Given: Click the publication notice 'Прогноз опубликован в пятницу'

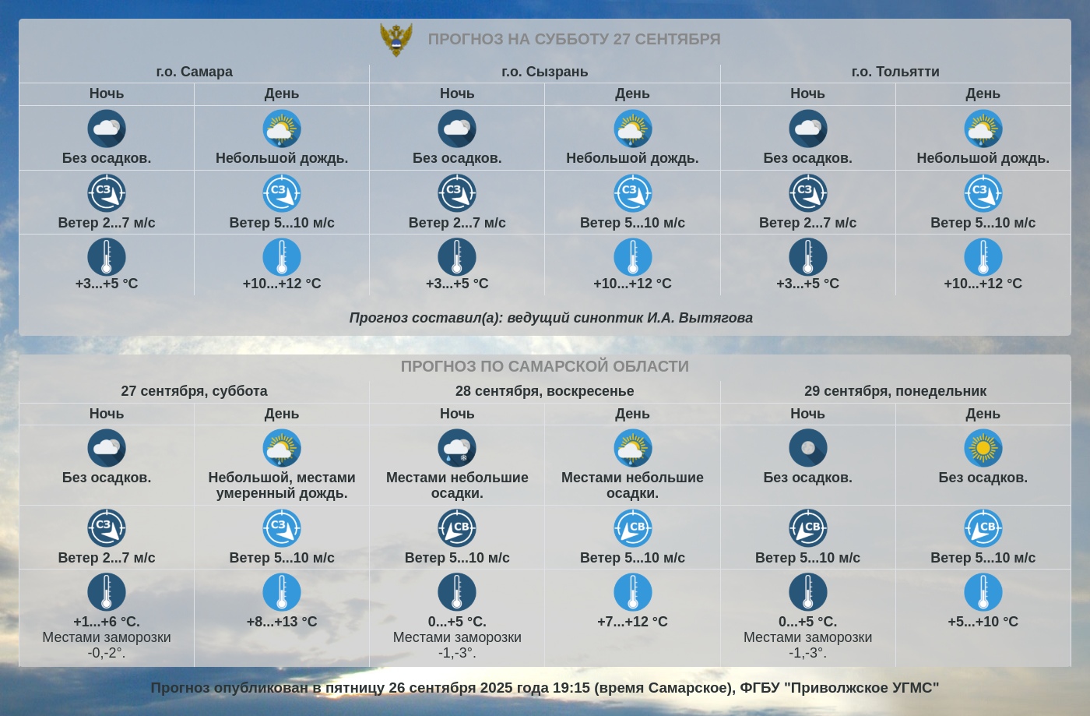Looking at the screenshot, I should point(268,688).
